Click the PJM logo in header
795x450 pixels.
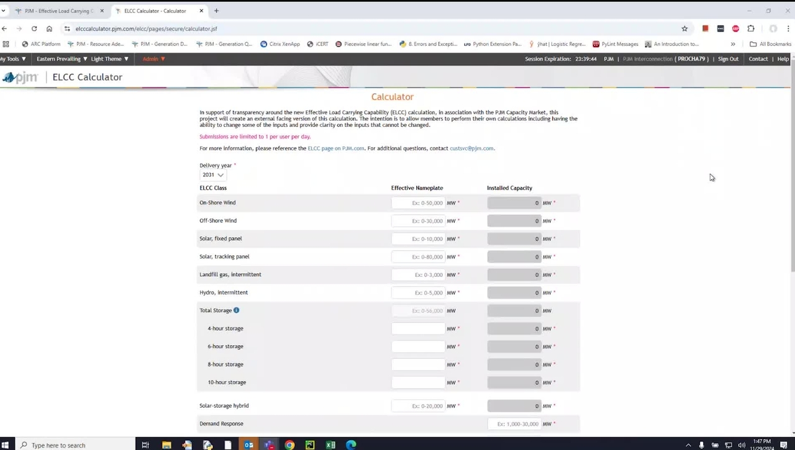[20, 77]
